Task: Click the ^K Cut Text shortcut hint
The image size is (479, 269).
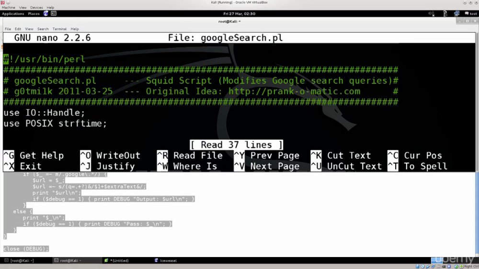Action: tap(341, 156)
